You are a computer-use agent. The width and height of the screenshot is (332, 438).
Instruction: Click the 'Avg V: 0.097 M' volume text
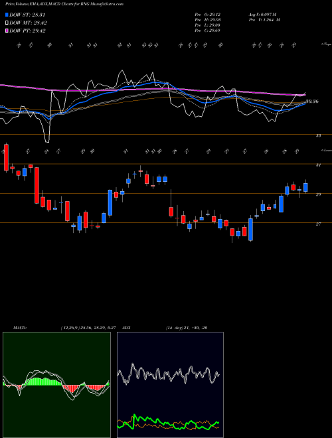[x=262, y=14]
